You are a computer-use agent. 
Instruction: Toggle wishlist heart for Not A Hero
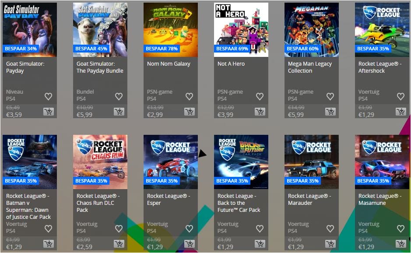pyautogui.click(x=260, y=96)
